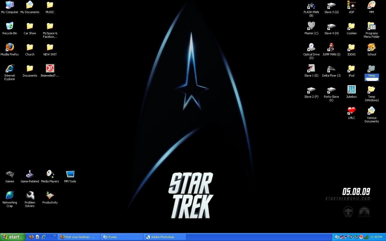Click the taskbar clock showing 12:48 PM
Viewport: 386px width, 241px height.
click(x=376, y=237)
